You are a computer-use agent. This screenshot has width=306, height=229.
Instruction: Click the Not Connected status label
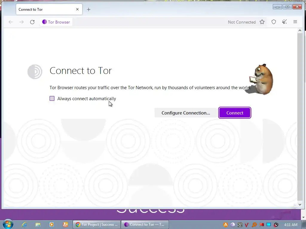[x=241, y=22]
